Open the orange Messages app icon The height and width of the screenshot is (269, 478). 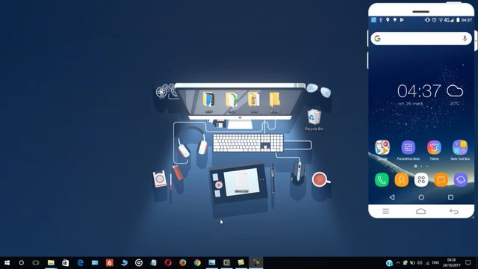441,180
